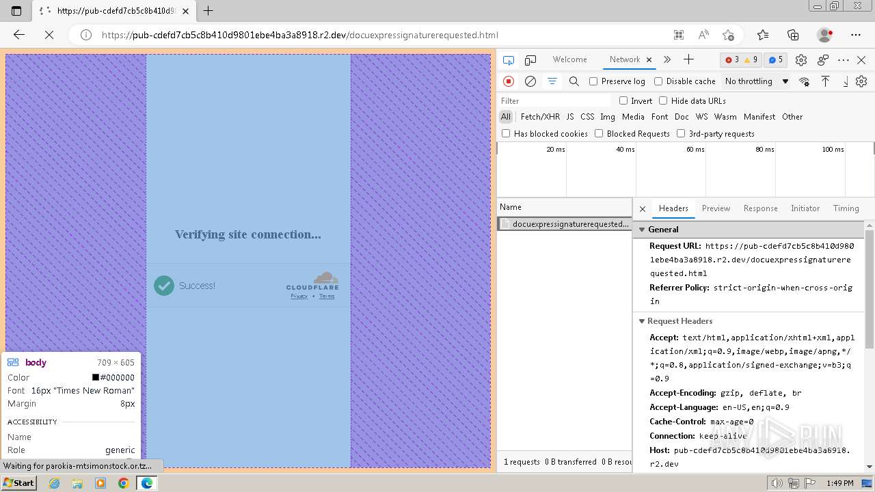Open network conditions wifi icon
Viewport: 875px width, 492px height.
[805, 81]
